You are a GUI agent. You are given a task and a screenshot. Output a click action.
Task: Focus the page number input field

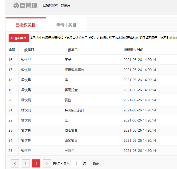click(76, 163)
